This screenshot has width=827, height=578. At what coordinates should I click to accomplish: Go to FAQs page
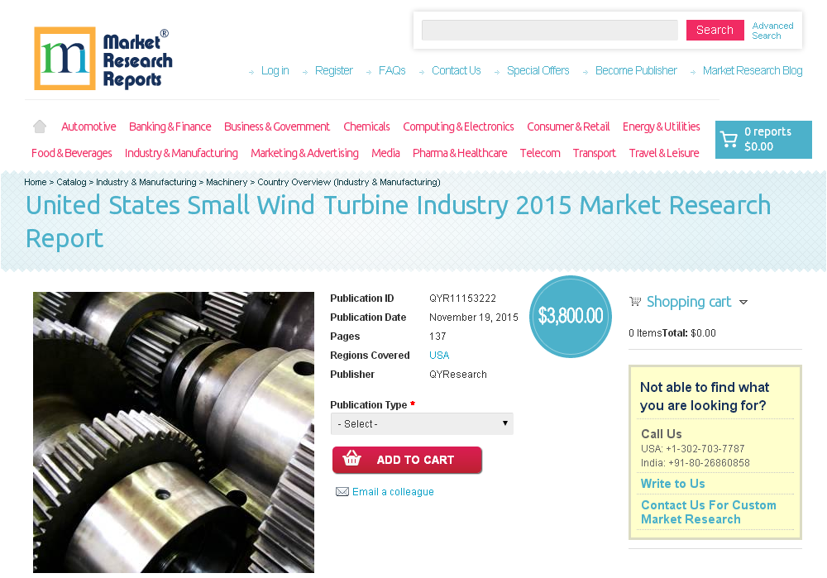392,70
